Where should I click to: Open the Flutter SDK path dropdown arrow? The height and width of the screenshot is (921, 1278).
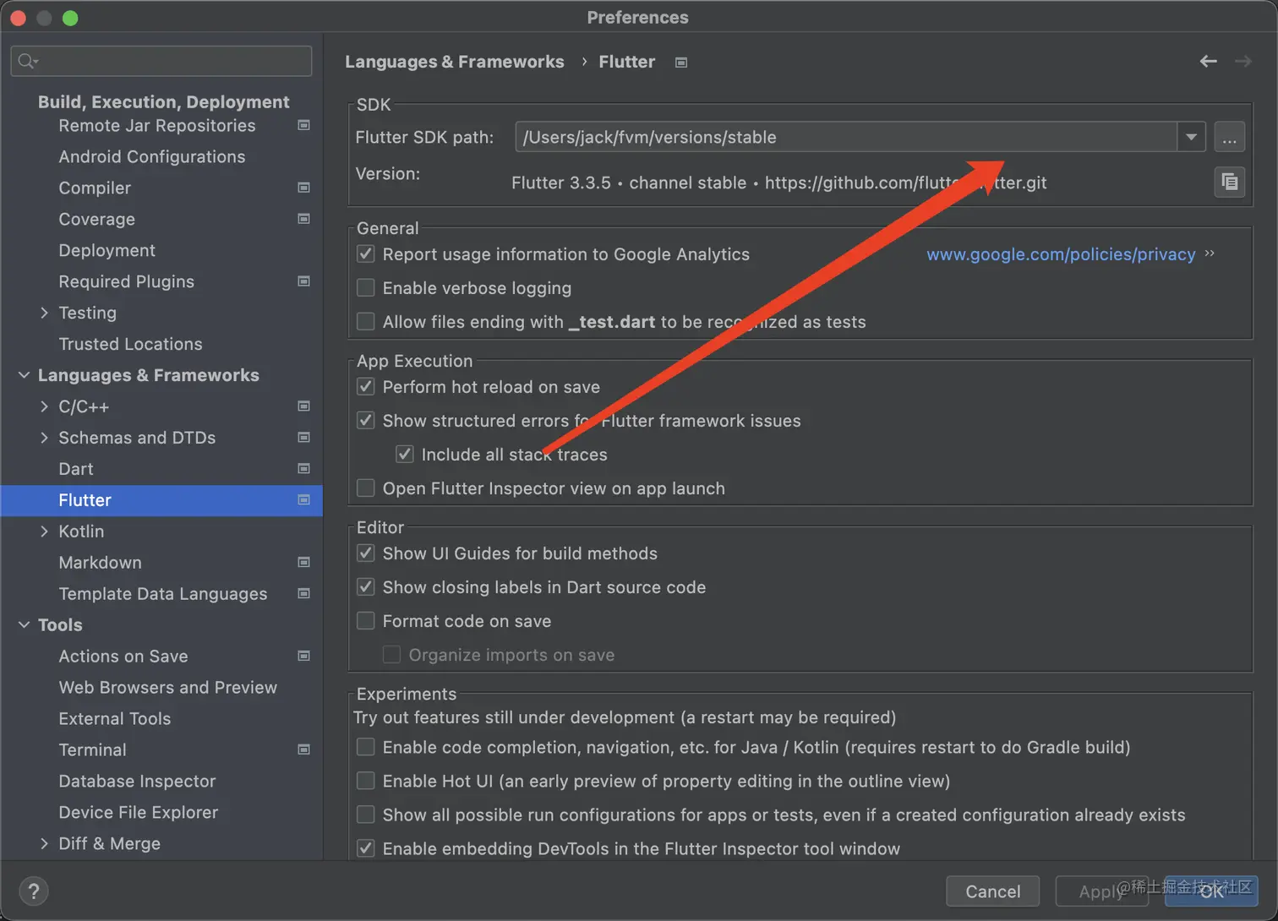click(x=1191, y=137)
